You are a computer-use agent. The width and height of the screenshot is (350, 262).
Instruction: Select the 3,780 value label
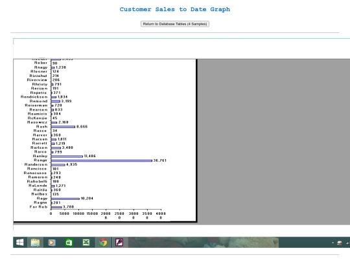click(68, 207)
